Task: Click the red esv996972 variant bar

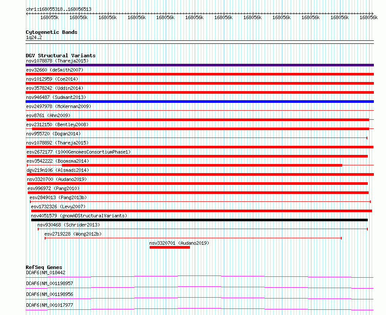Action: (198, 193)
